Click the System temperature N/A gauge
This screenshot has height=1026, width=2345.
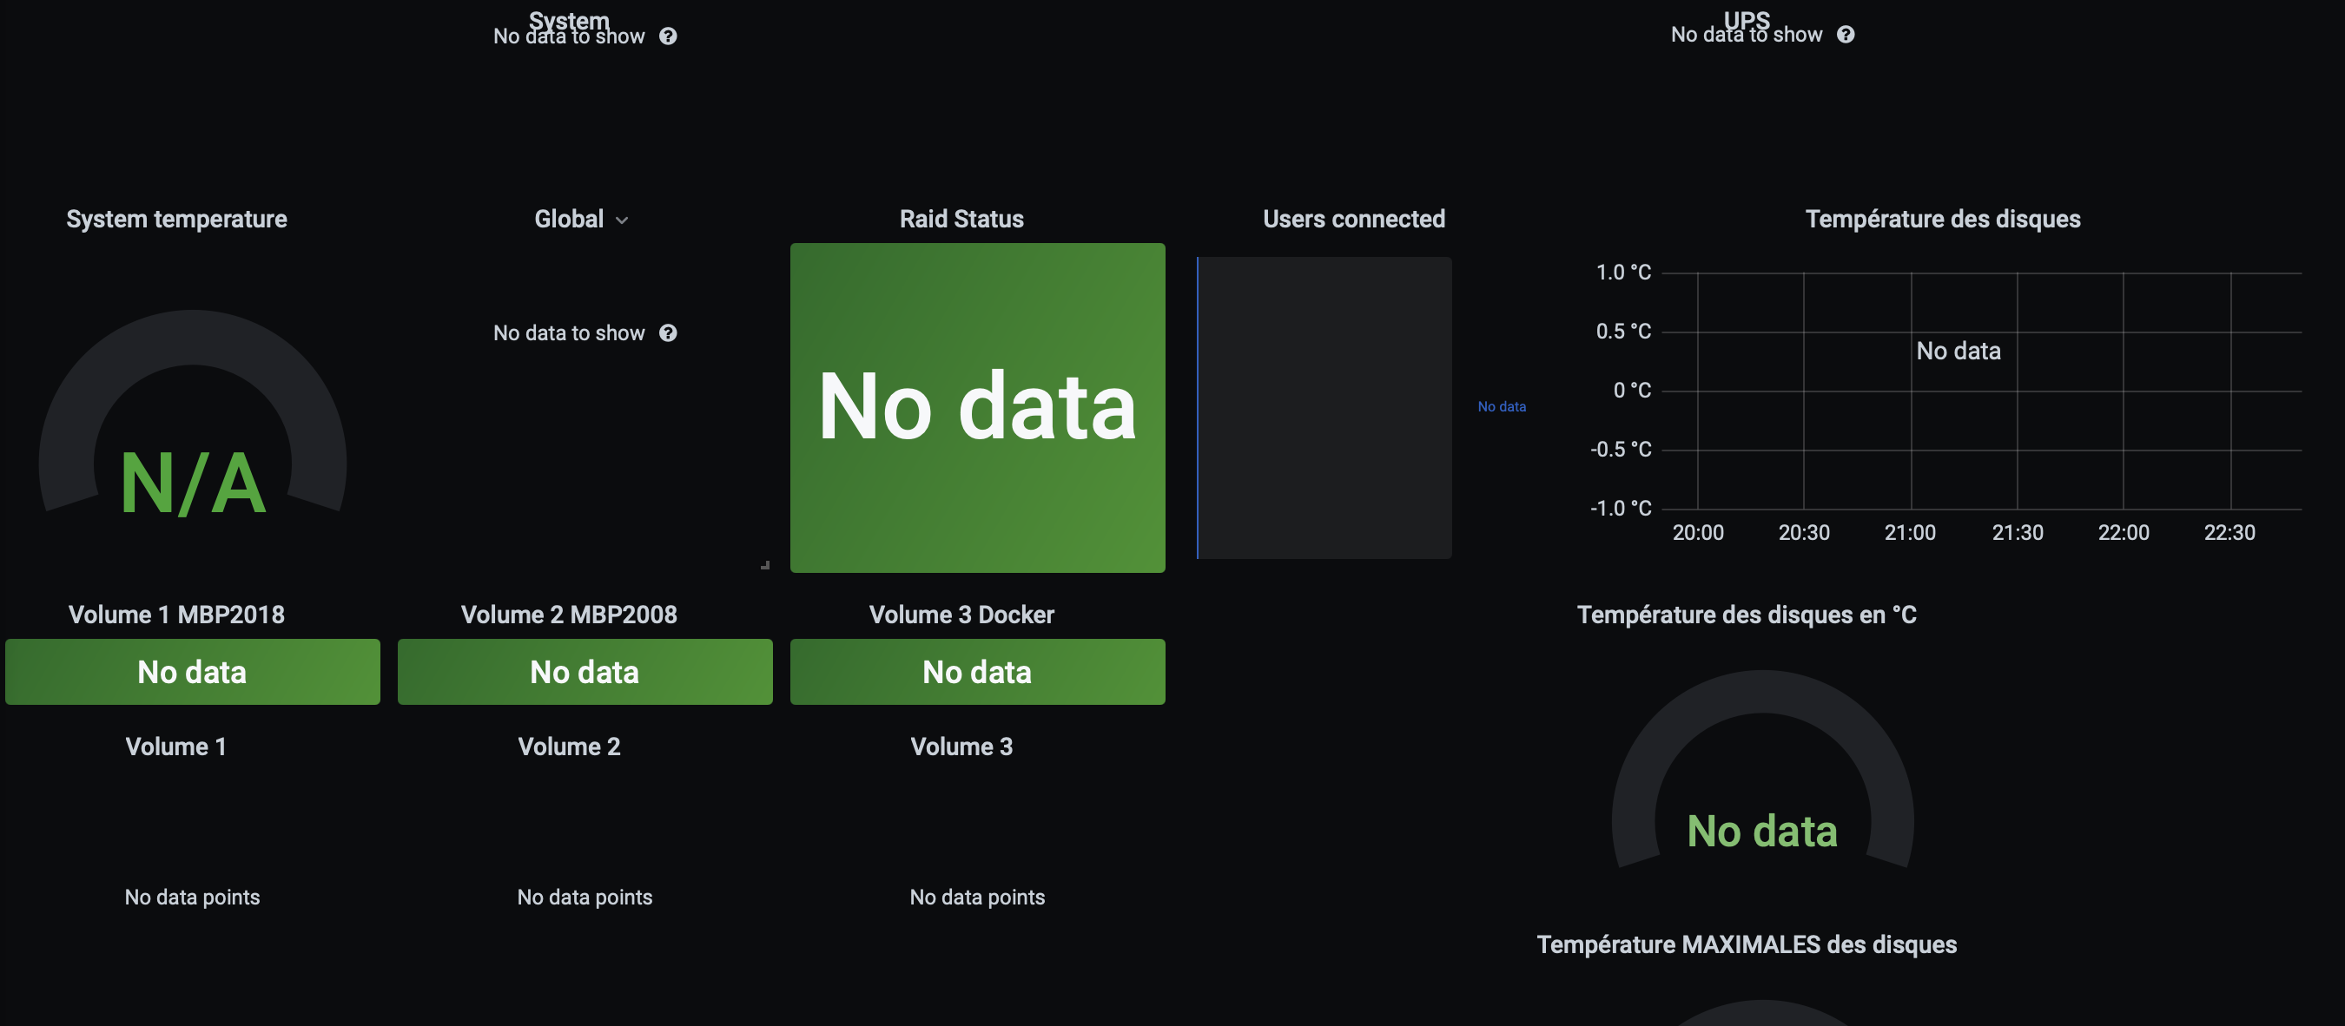pyautogui.click(x=192, y=427)
